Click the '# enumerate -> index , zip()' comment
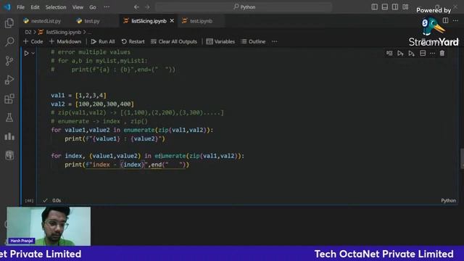The image size is (464, 261). pyautogui.click(x=99, y=121)
